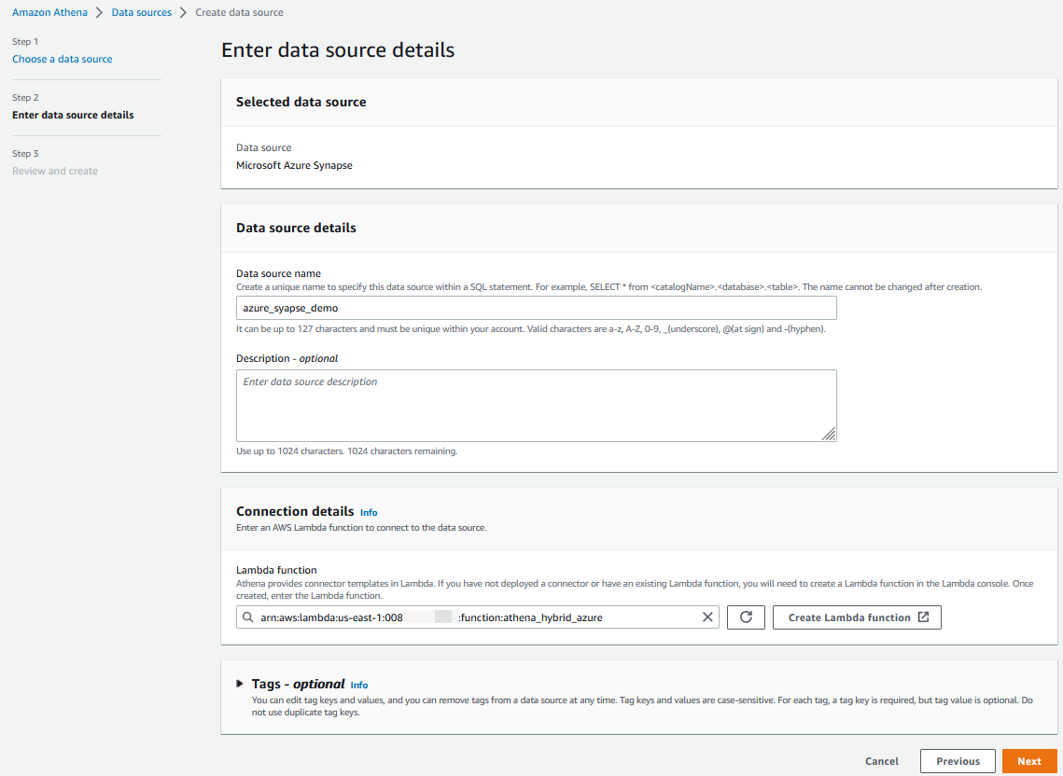The width and height of the screenshot is (1063, 776).
Task: Open the Tags Info link
Action: click(x=359, y=686)
